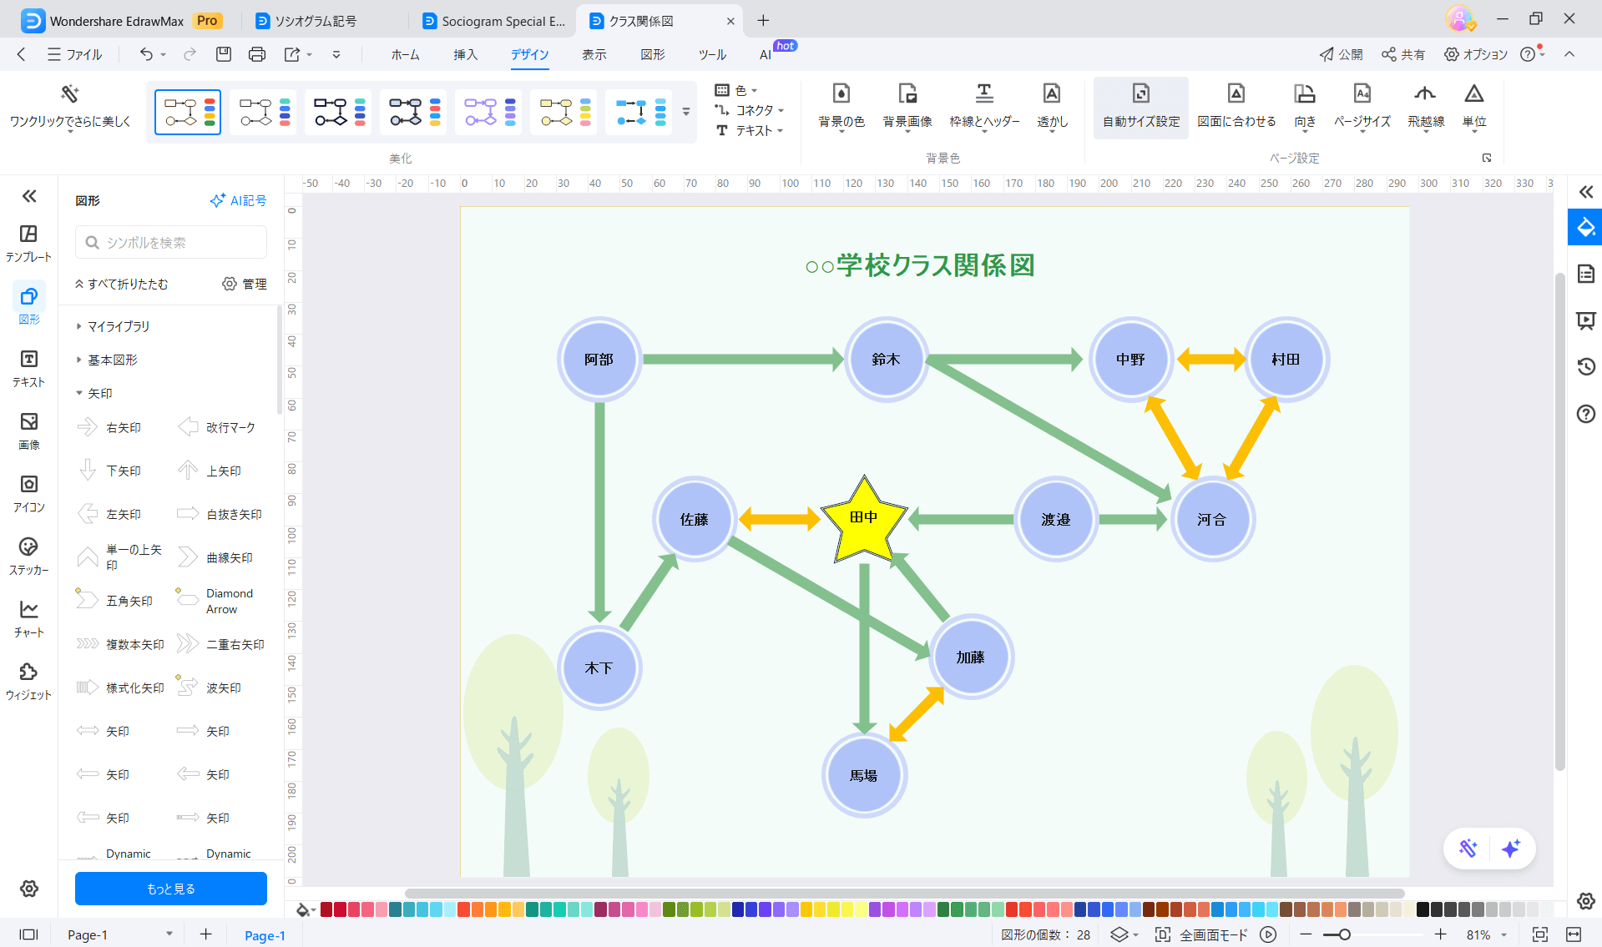The height and width of the screenshot is (947, 1602).
Task: Open the page size tool
Action: coord(1362,107)
